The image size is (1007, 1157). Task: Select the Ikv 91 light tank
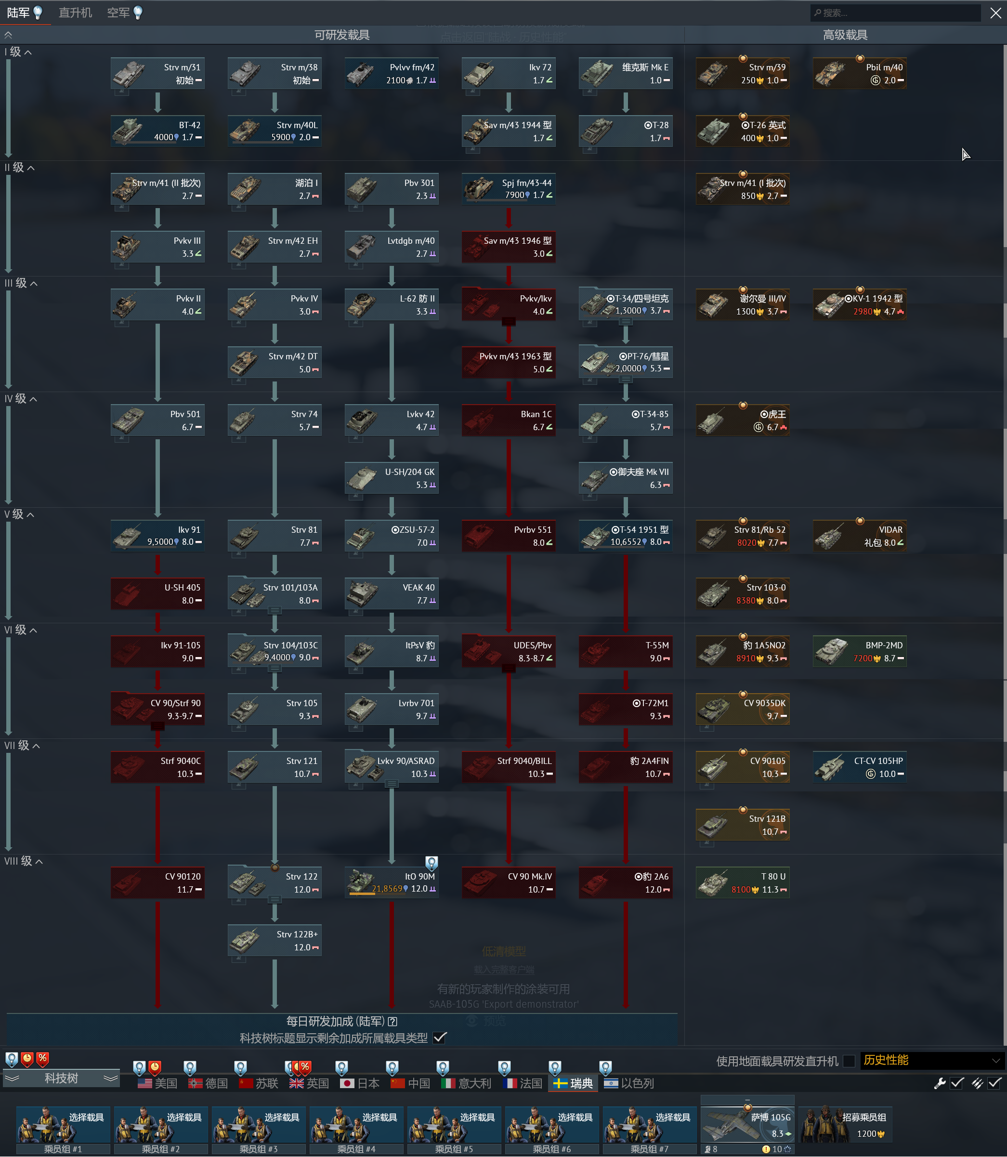coord(157,536)
